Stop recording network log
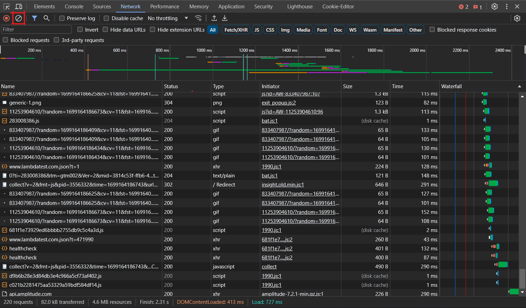 pos(6,18)
